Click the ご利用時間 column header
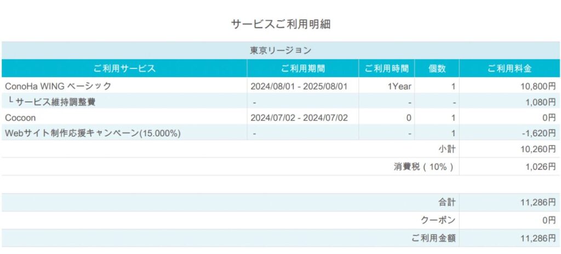 (386, 68)
